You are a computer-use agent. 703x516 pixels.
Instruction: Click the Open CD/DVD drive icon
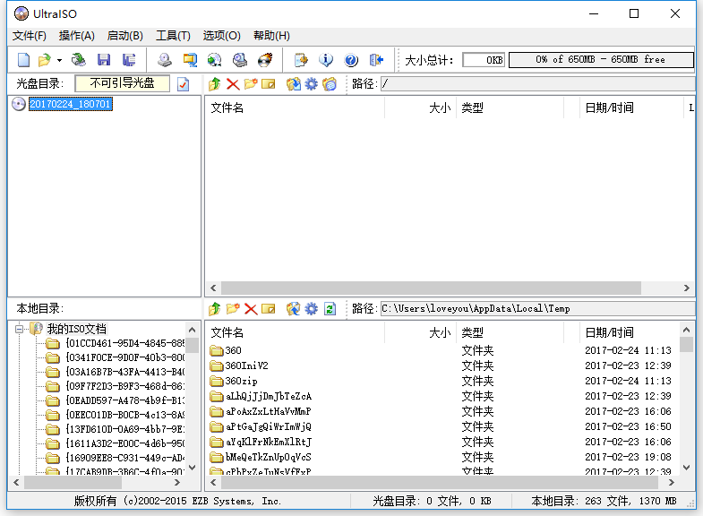[79, 60]
